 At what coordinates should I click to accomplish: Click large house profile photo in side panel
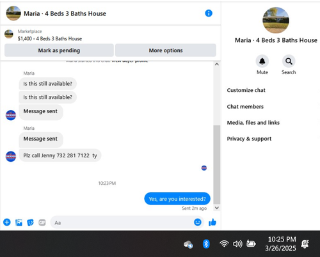click(x=276, y=20)
